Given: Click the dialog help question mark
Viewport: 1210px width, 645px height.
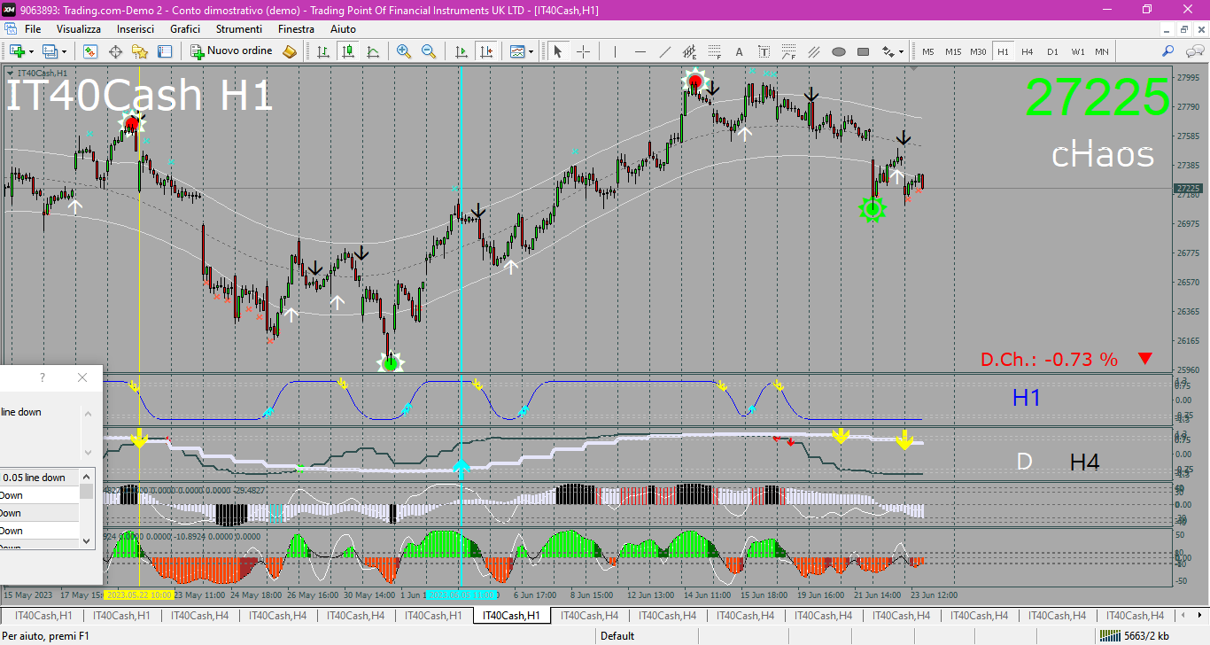Looking at the screenshot, I should pyautogui.click(x=43, y=377).
